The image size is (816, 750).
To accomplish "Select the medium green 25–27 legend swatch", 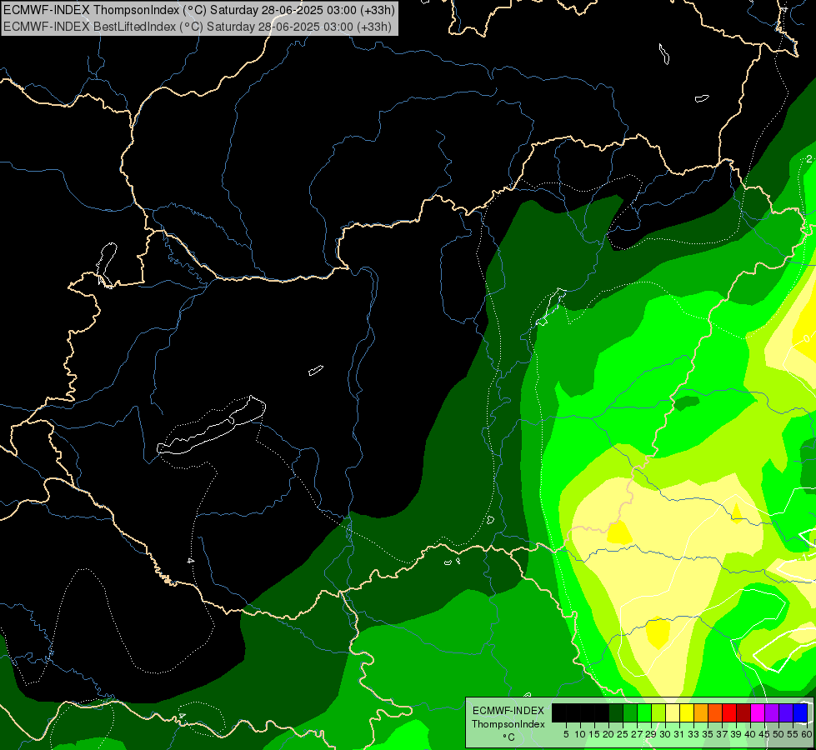I will click(x=630, y=713).
